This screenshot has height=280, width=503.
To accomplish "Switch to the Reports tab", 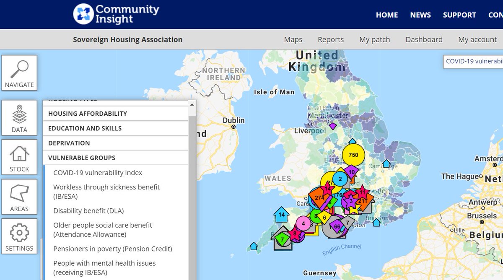I will tap(331, 39).
